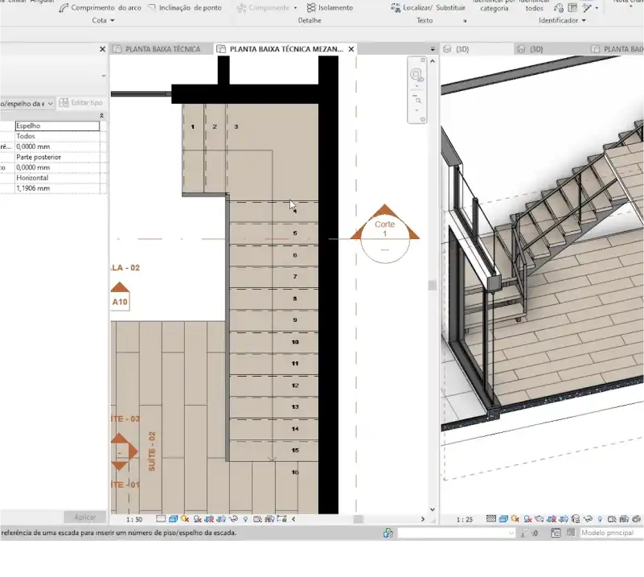Click the Todos property value
This screenshot has height=577, width=644.
click(x=57, y=136)
